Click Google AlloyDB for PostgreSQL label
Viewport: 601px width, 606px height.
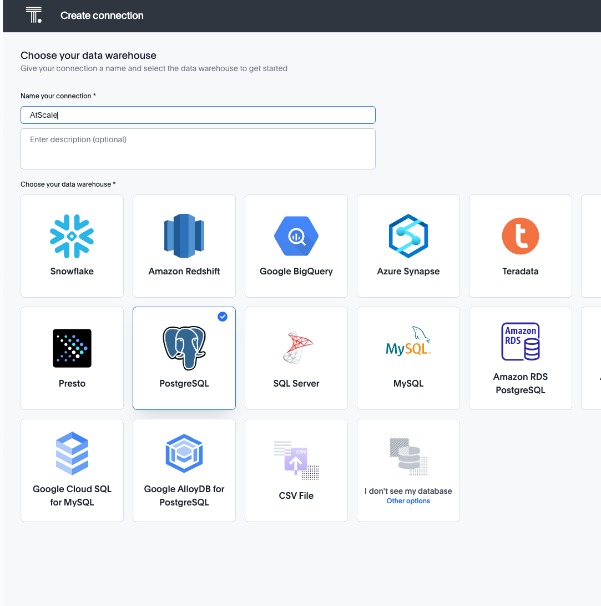[x=184, y=495]
